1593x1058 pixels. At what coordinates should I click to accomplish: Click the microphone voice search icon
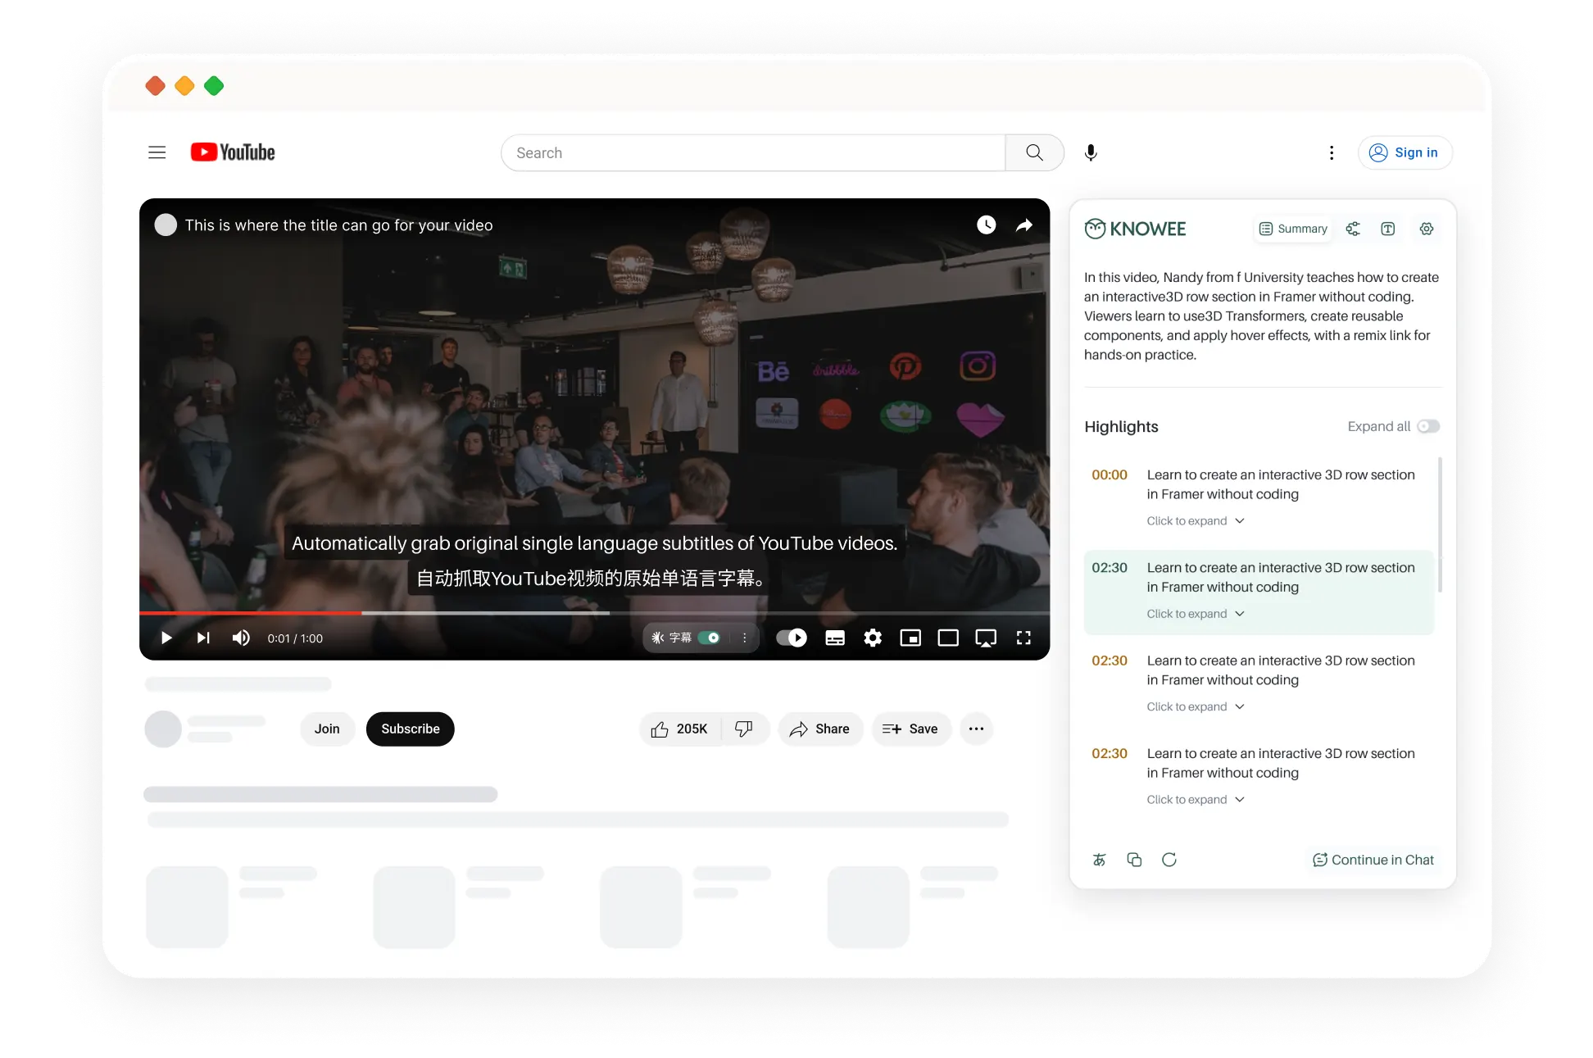pyautogui.click(x=1091, y=152)
